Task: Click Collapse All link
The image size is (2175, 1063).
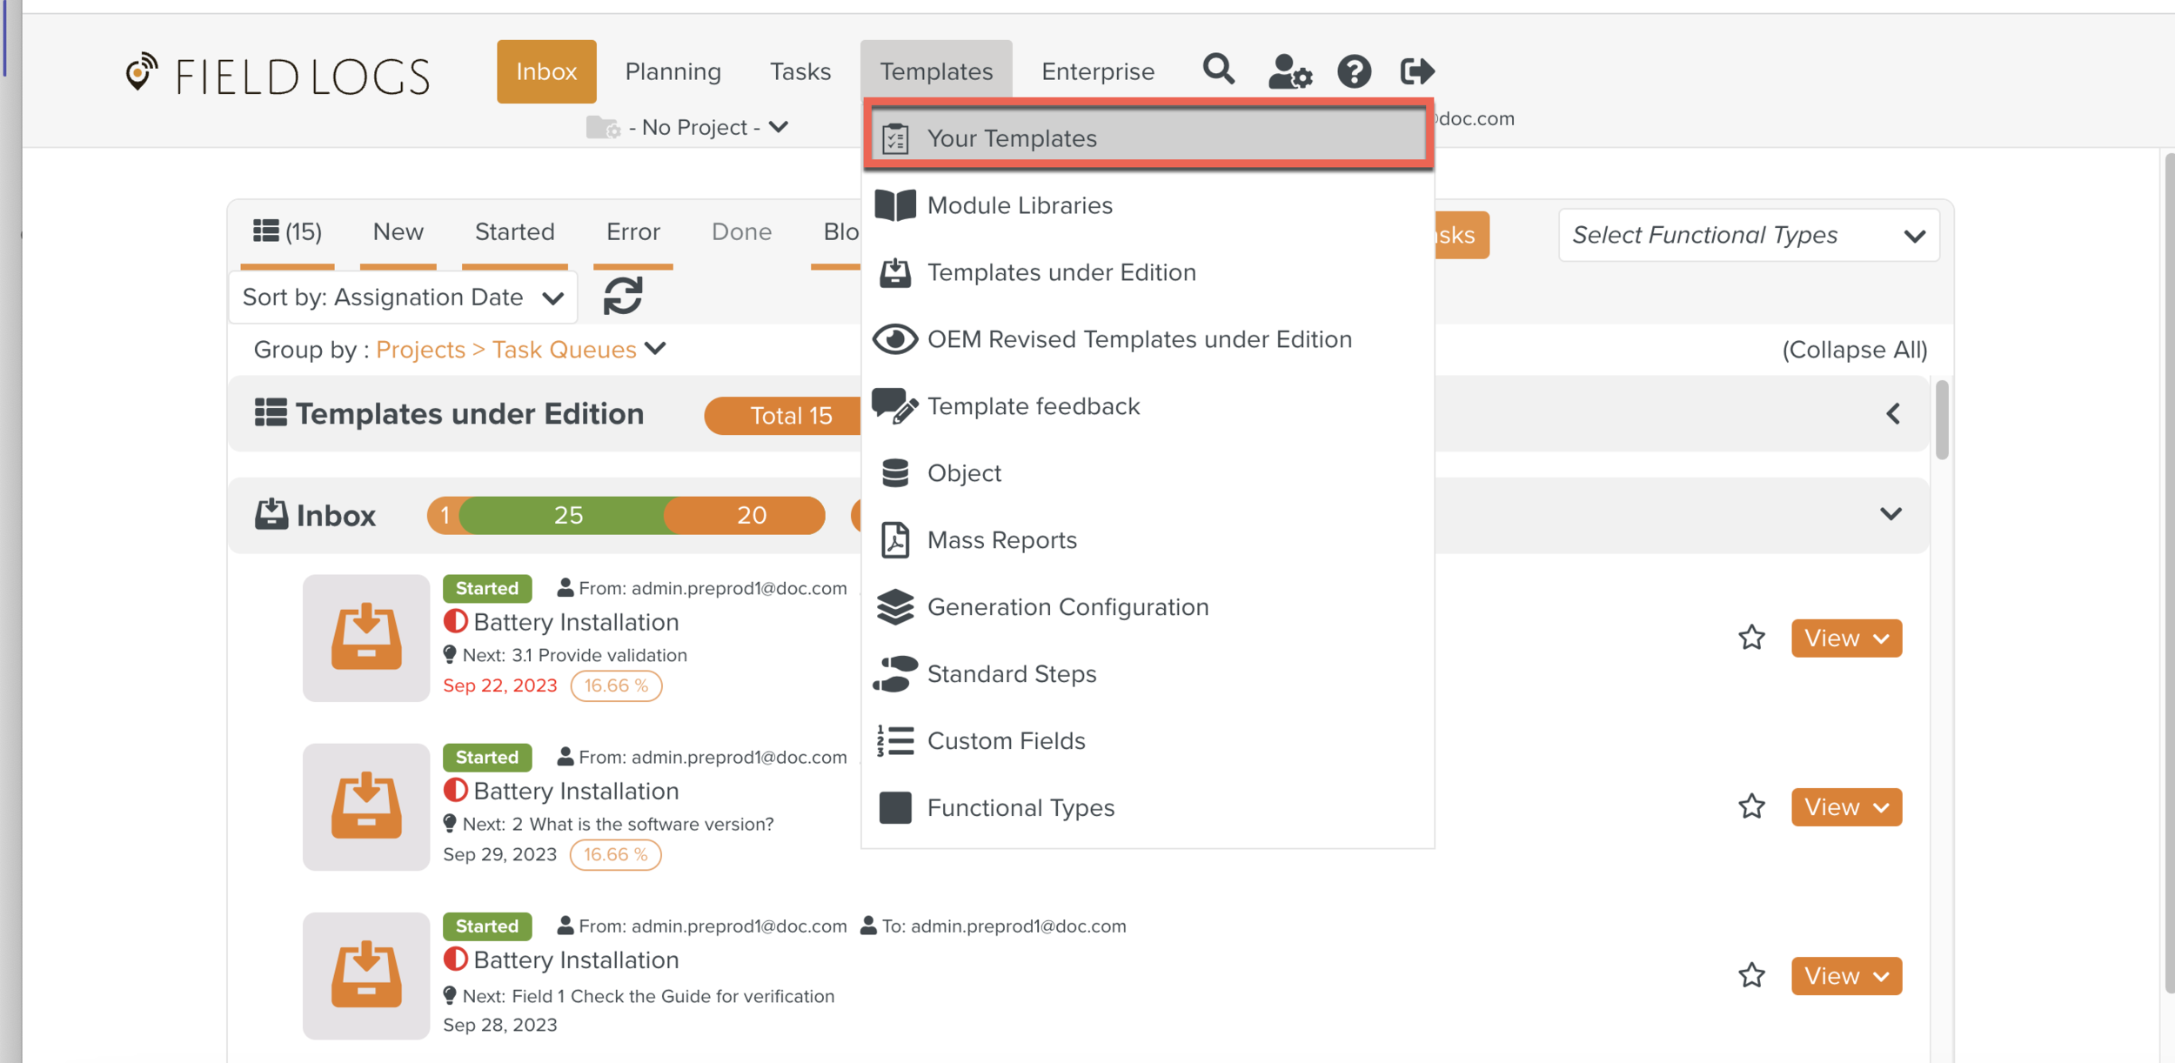Action: 1854,350
